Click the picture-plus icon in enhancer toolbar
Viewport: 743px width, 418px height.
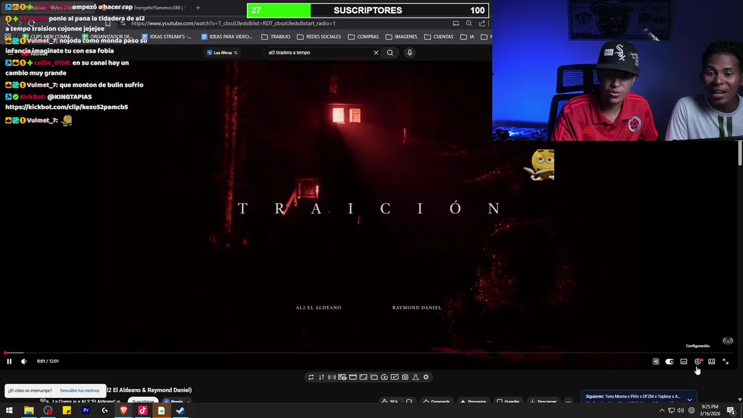395,377
